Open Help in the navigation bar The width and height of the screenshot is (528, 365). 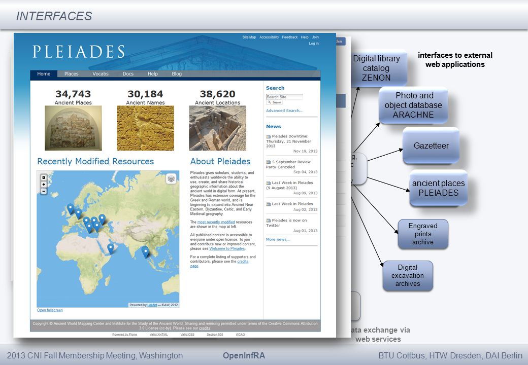click(x=152, y=74)
